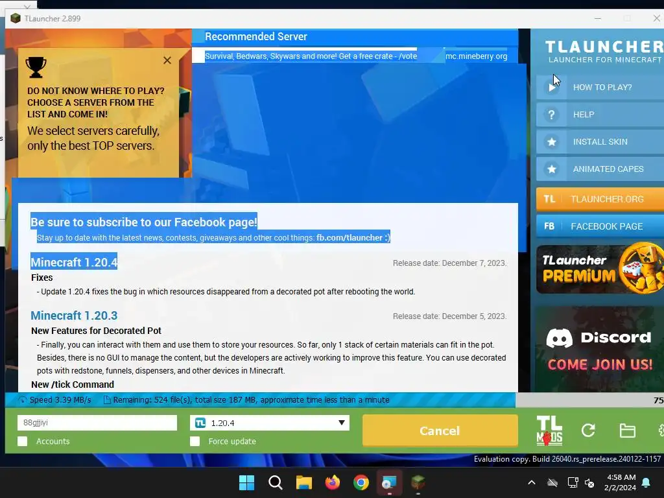Click 'Be sure to subscribe to our Facebook page!'
This screenshot has width=664, height=498.
pos(144,222)
